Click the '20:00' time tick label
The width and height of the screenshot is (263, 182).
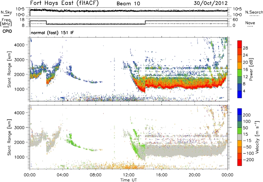[195, 175]
